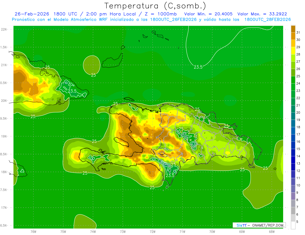The height and width of the screenshot is (235, 305).
Task: Click the "76W" longitude label
Action: point(33,232)
